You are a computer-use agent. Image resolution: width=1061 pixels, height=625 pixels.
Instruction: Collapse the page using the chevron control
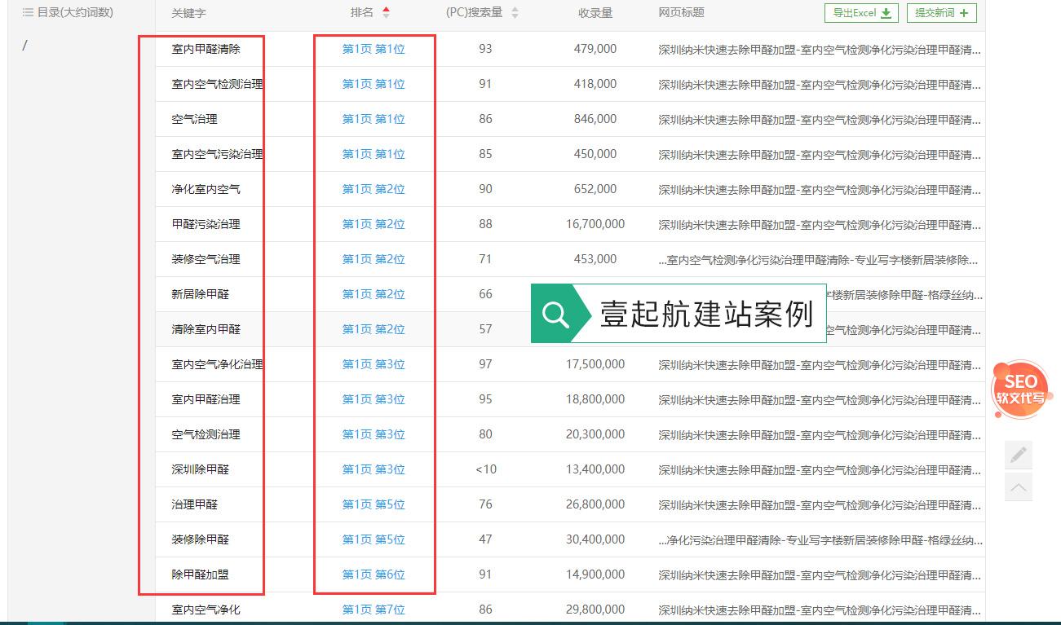point(1019,486)
